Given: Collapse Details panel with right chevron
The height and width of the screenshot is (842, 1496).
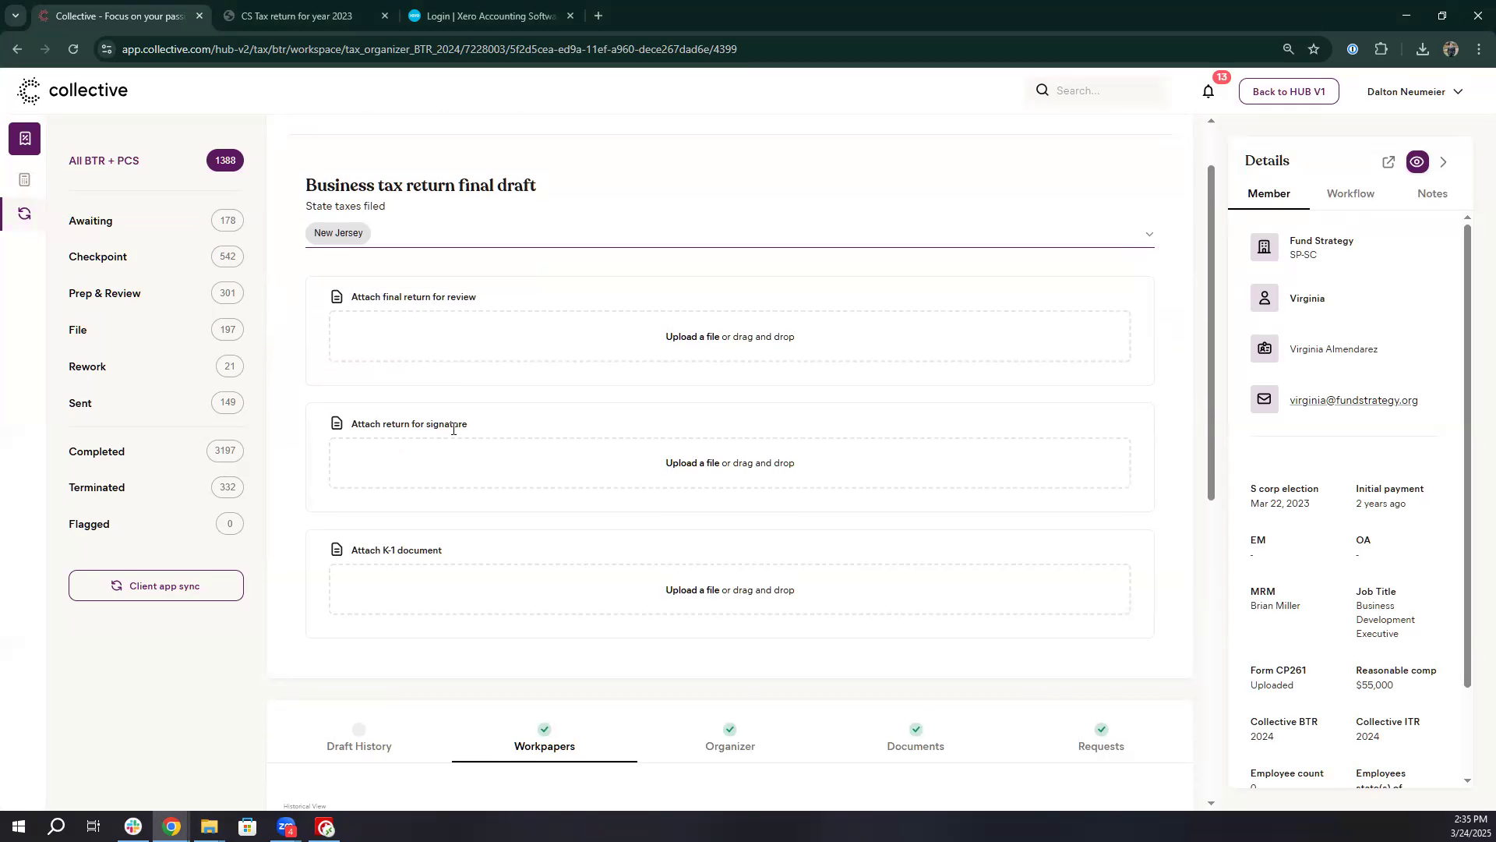Looking at the screenshot, I should pyautogui.click(x=1444, y=162).
